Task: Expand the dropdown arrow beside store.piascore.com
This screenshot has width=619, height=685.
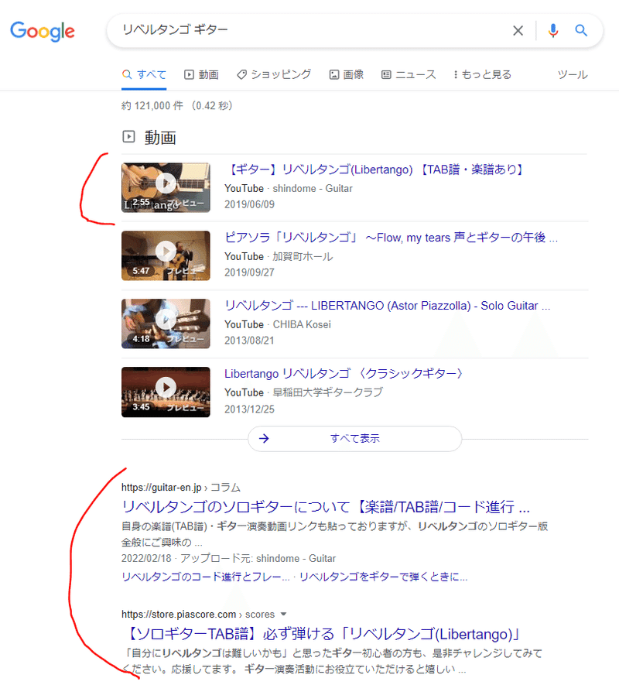Action: (283, 615)
